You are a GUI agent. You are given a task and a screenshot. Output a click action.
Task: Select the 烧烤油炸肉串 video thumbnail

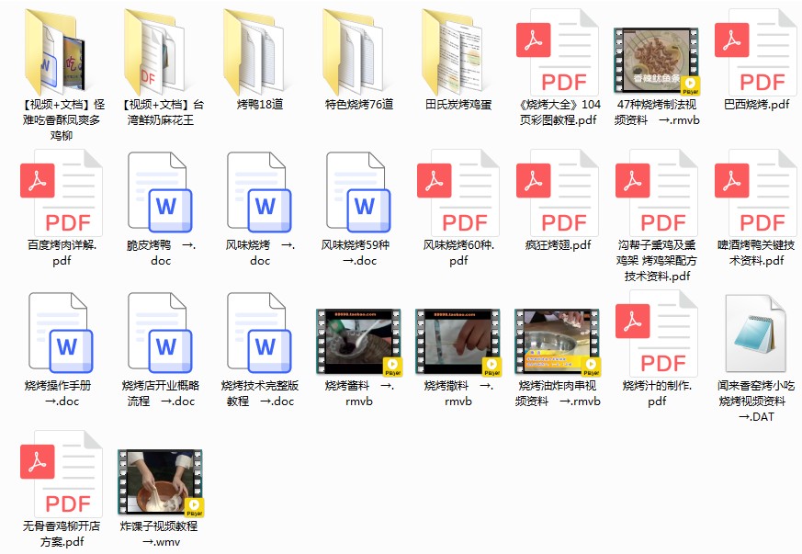(558, 342)
